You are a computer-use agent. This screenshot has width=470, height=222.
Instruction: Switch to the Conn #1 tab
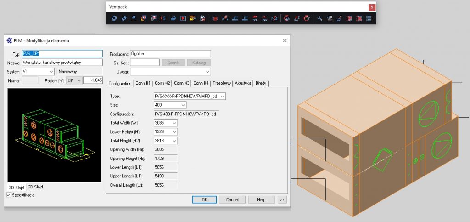(x=143, y=83)
